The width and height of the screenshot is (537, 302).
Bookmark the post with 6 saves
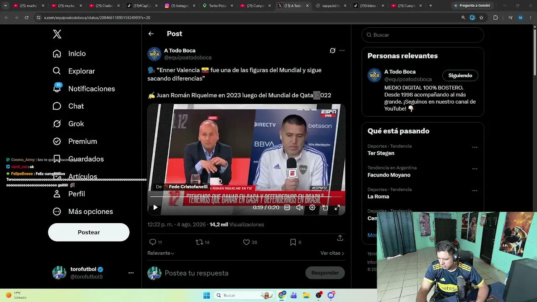pos(293,242)
